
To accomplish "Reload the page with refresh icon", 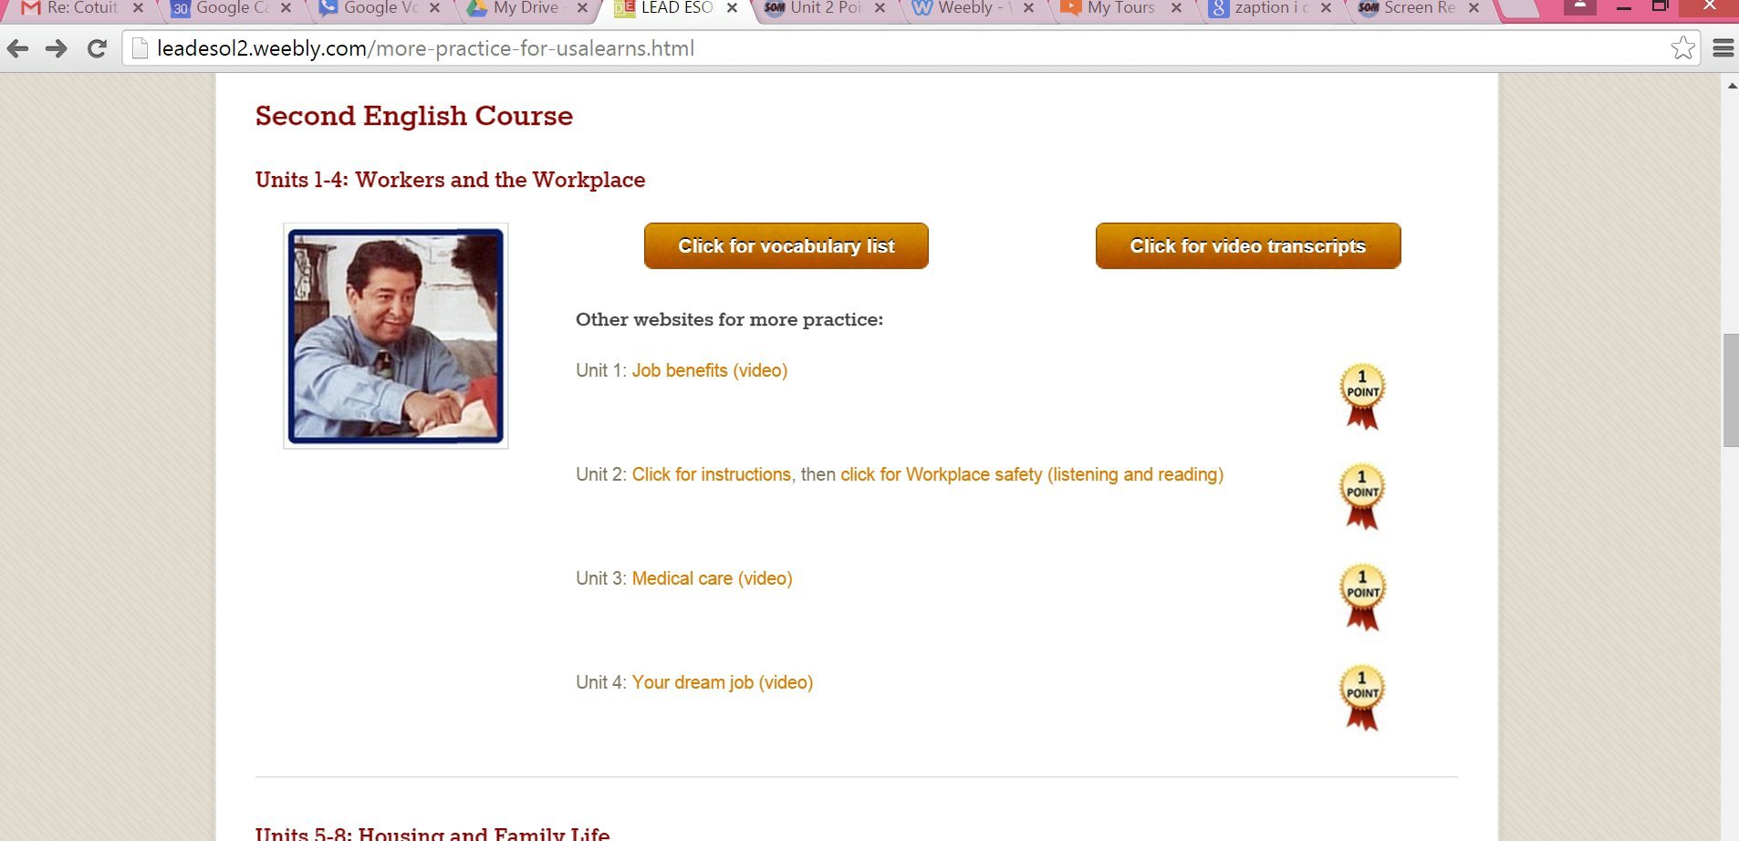I will [97, 48].
